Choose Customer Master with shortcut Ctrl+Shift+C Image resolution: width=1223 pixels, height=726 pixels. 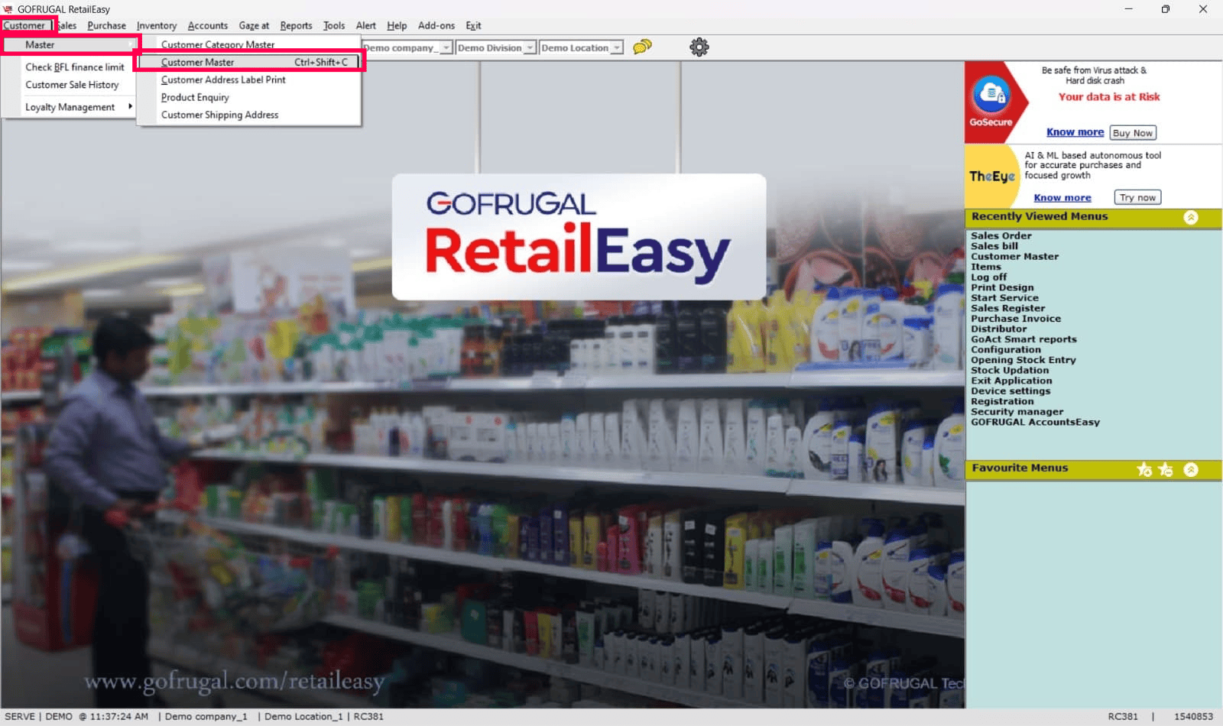click(250, 62)
